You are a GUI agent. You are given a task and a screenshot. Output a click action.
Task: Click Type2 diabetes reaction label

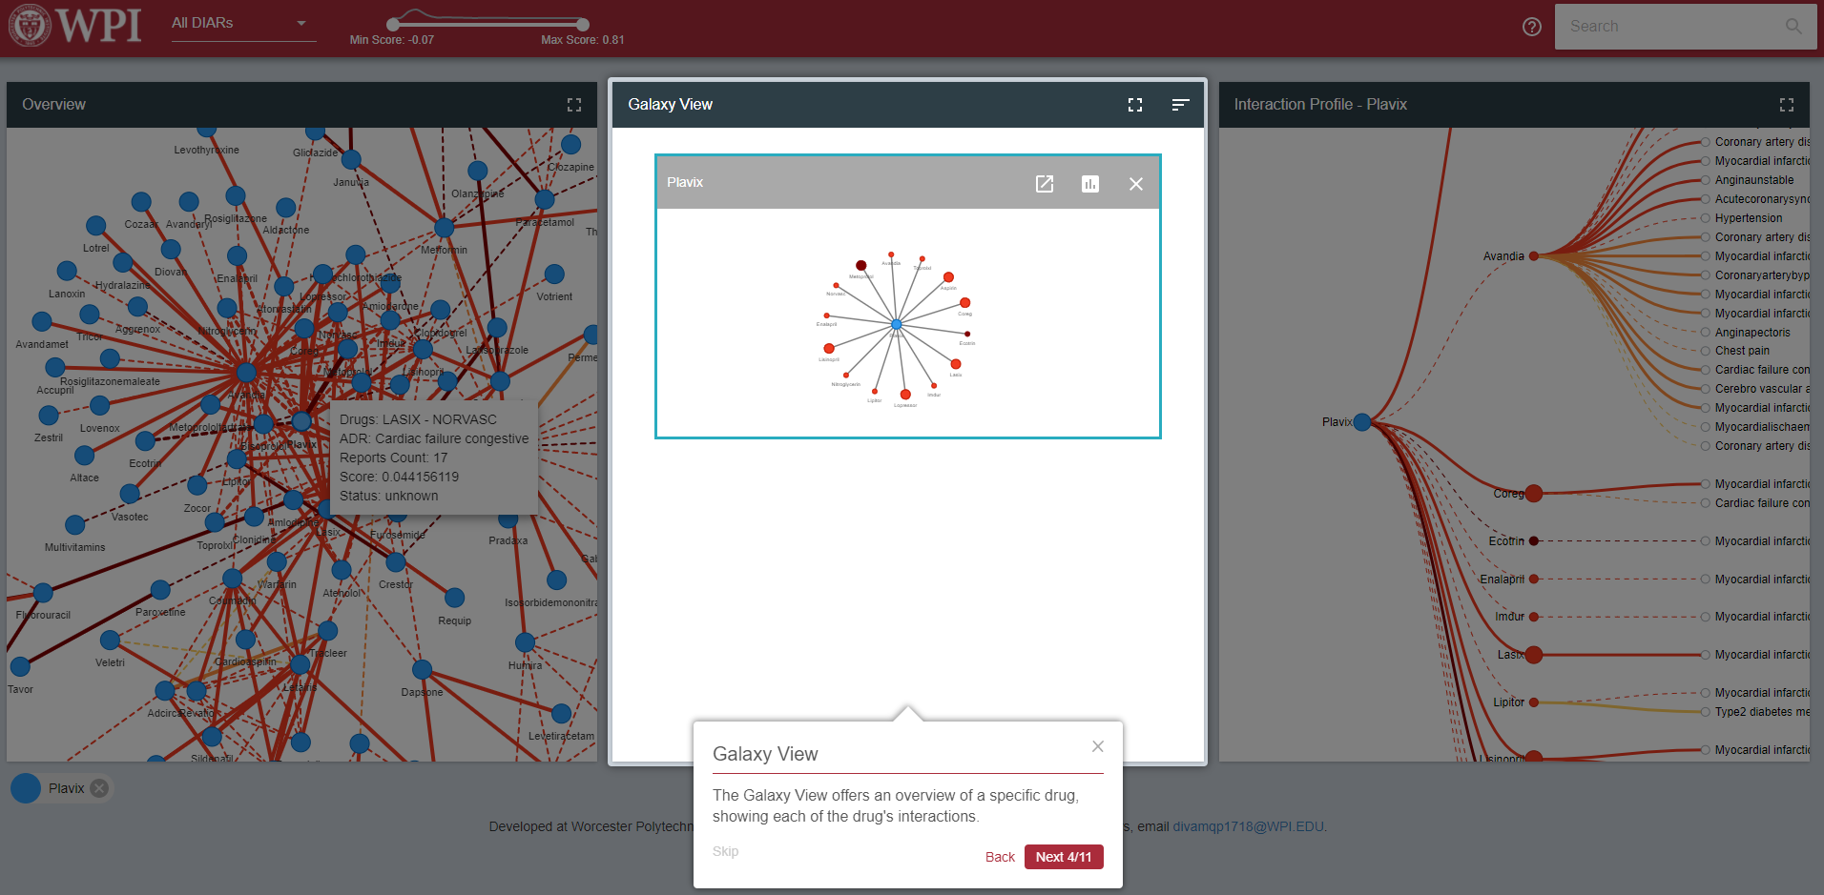click(1762, 712)
